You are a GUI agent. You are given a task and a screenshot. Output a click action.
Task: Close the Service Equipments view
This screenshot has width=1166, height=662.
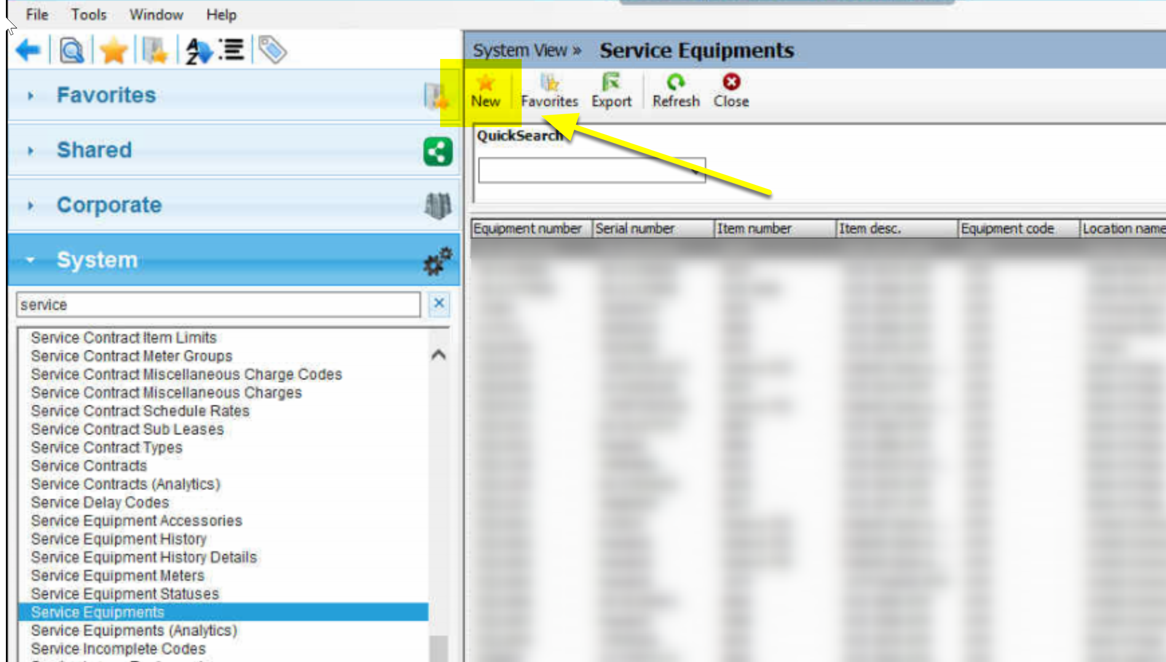(731, 91)
